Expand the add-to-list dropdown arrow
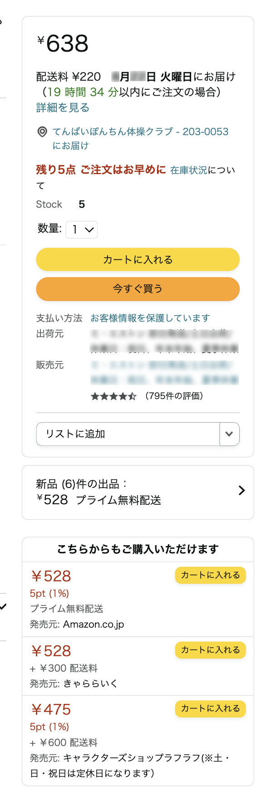Screen dimensions: 276x800 tap(229, 434)
